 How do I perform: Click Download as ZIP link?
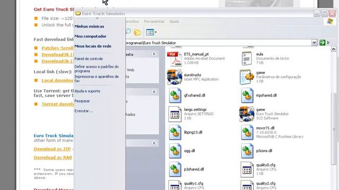pyautogui.click(x=52, y=149)
